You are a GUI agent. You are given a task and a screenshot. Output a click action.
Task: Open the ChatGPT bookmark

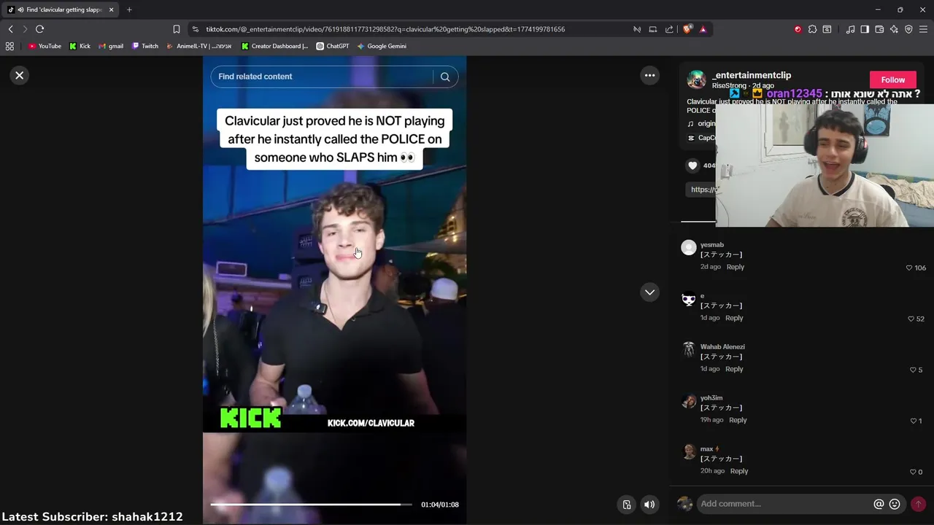[333, 46]
